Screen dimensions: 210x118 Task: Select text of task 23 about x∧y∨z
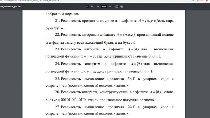tap(109, 53)
